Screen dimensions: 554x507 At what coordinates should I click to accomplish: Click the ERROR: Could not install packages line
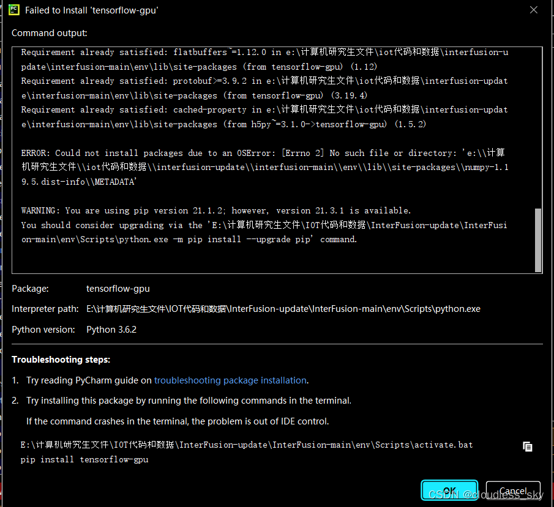point(263,153)
